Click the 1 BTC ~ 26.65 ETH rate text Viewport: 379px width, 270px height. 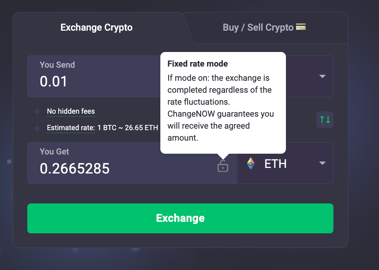[128, 128]
